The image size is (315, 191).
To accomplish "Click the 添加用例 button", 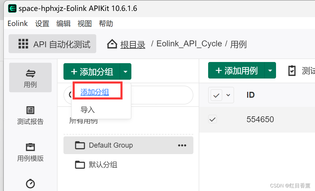I will pyautogui.click(x=236, y=70).
